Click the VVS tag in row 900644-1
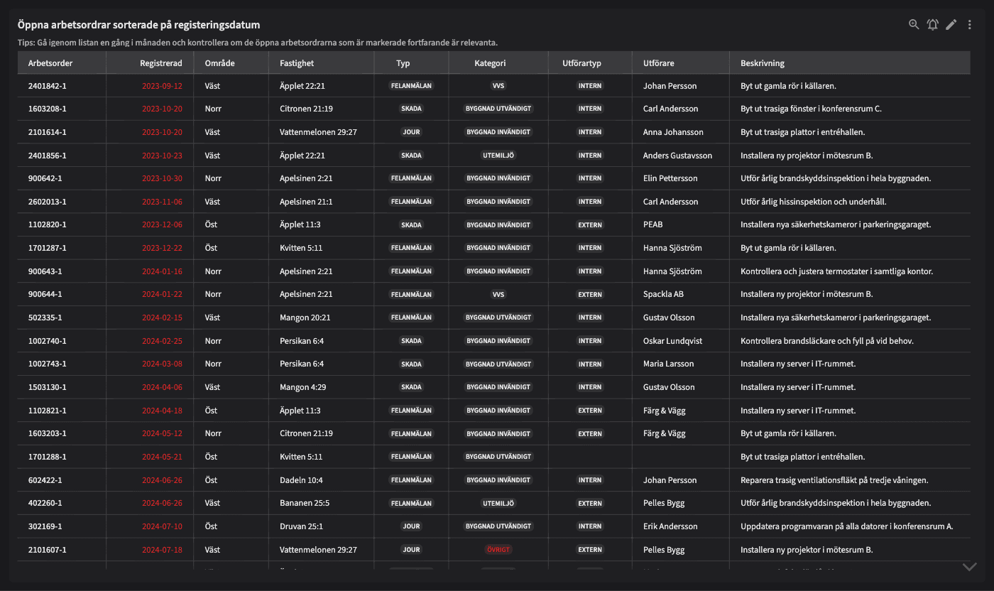 click(498, 294)
